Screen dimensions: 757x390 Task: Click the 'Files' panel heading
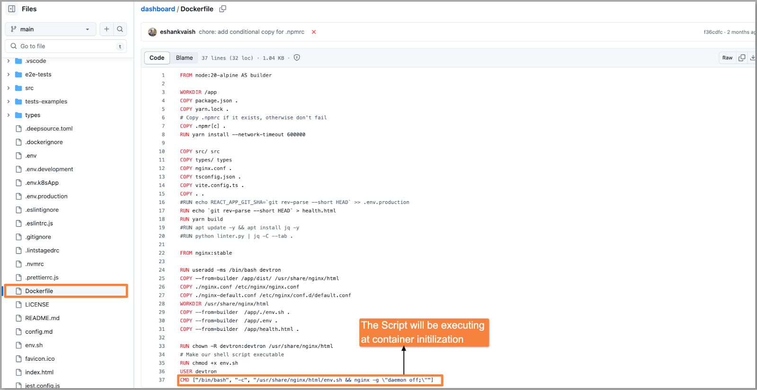pos(29,9)
